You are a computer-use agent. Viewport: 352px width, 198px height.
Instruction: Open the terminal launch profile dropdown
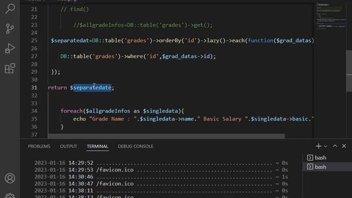[326, 146]
